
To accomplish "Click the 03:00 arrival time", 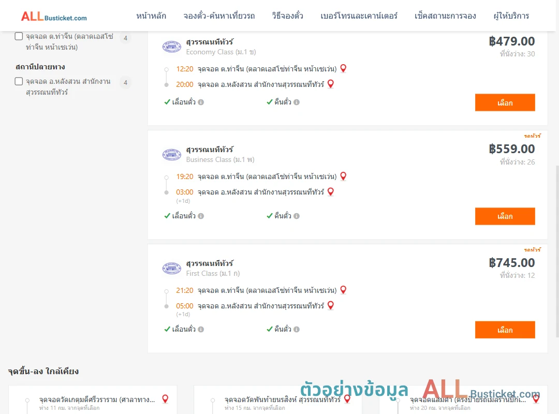I will [x=185, y=192].
